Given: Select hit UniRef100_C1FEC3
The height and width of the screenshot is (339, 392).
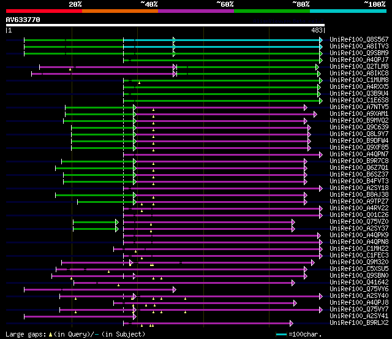Looking at the screenshot, I should (x=359, y=256).
